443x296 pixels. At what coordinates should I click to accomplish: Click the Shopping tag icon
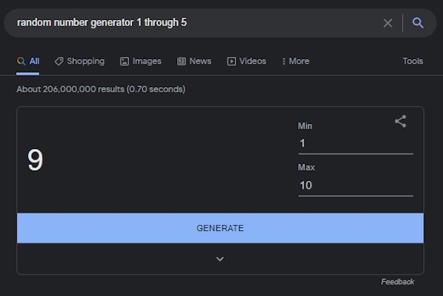tap(59, 61)
